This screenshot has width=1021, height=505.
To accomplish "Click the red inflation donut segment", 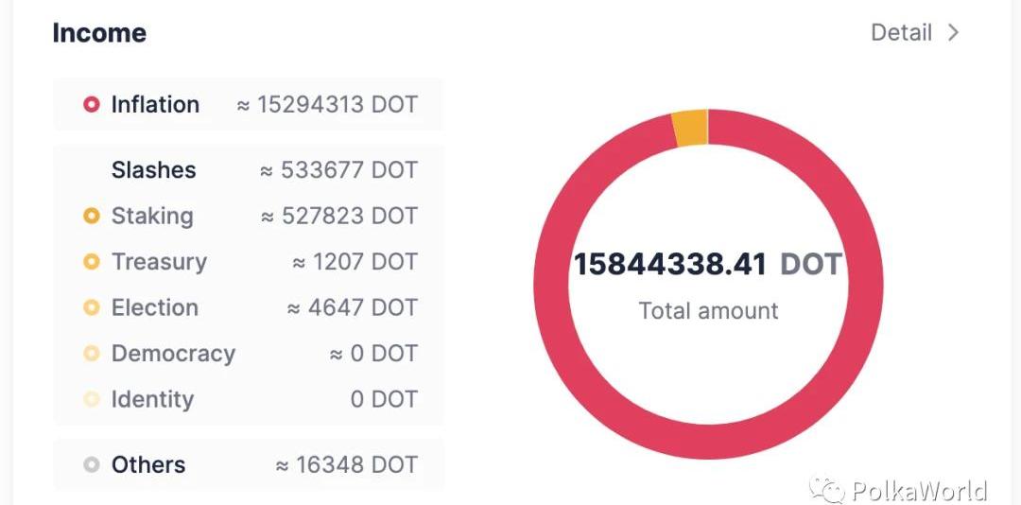I will (x=708, y=441).
